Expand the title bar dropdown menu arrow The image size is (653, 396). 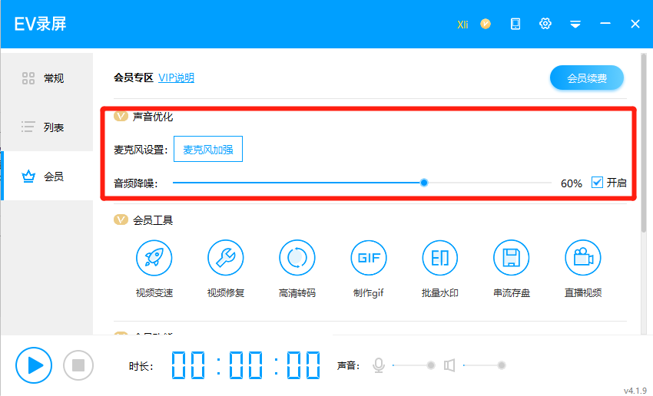click(575, 25)
